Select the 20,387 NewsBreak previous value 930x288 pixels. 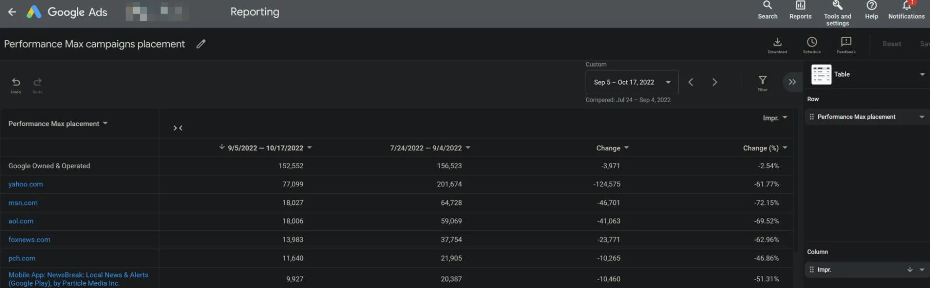[x=451, y=279]
